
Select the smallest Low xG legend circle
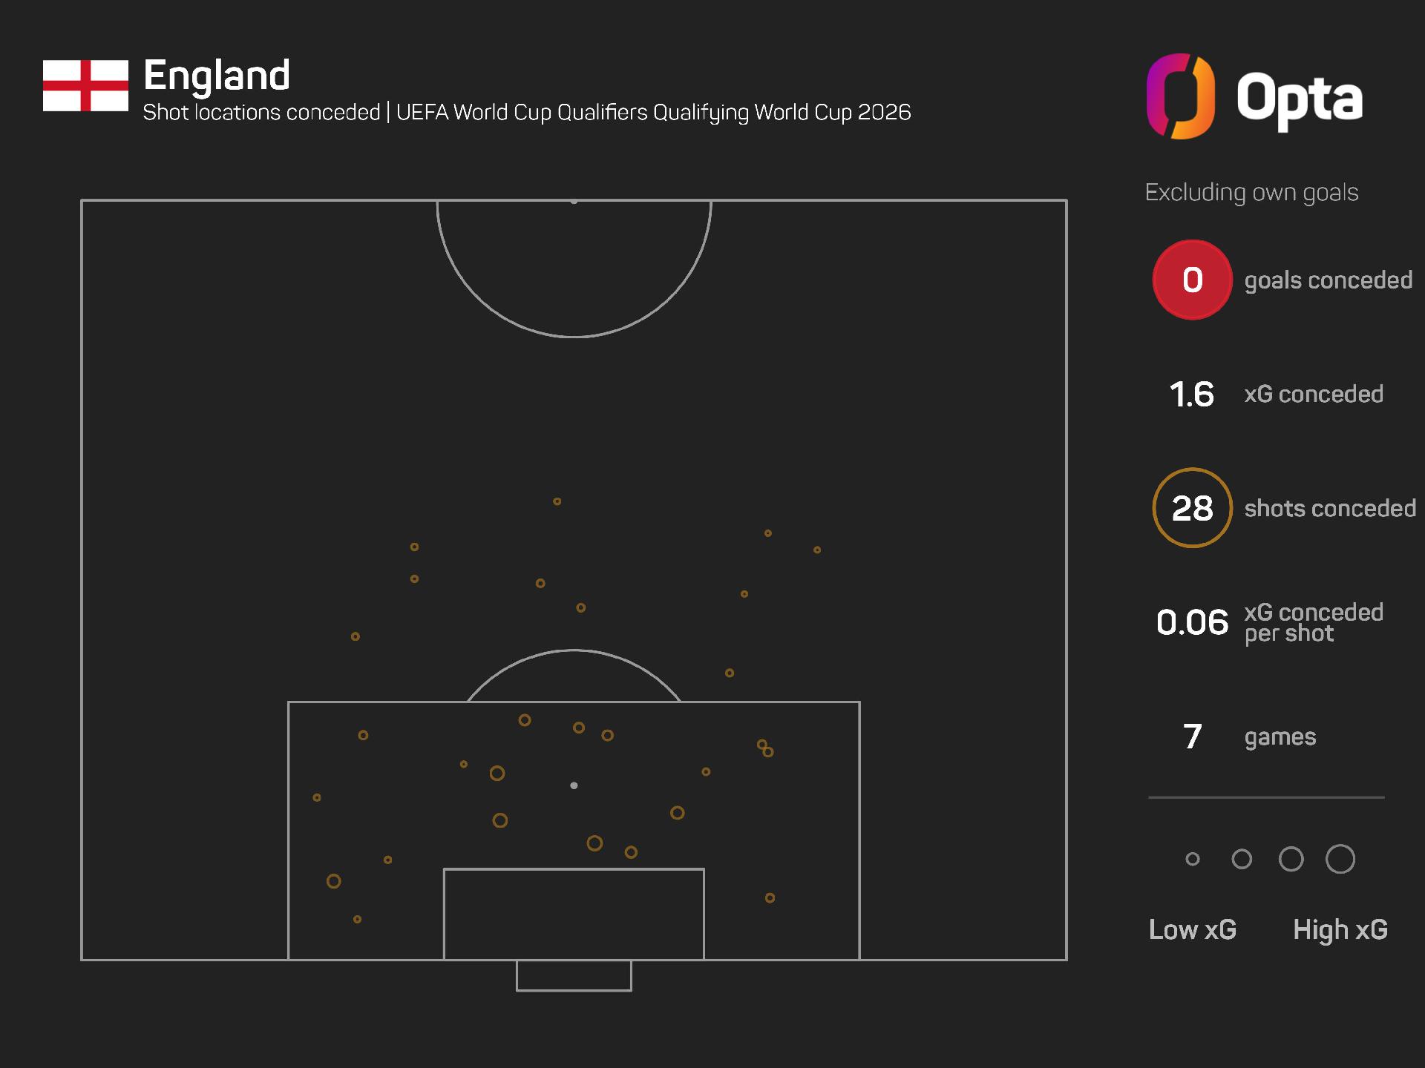click(x=1193, y=860)
